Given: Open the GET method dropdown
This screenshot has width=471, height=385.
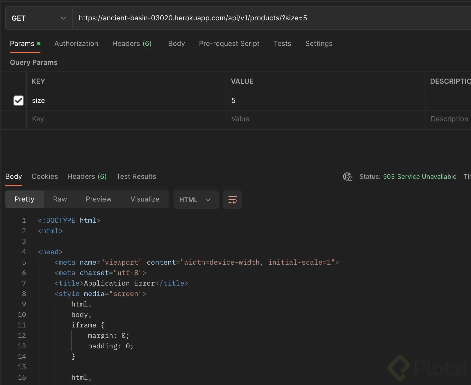Looking at the screenshot, I should 39,18.
